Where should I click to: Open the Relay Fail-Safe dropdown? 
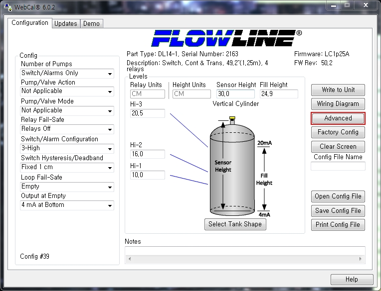[x=67, y=129]
